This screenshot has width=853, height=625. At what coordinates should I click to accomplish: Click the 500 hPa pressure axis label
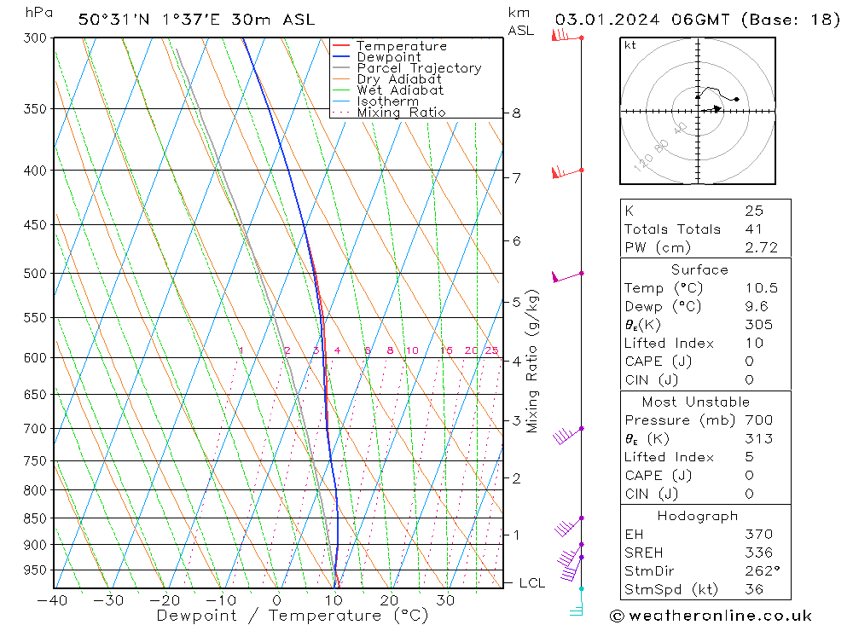(35, 273)
